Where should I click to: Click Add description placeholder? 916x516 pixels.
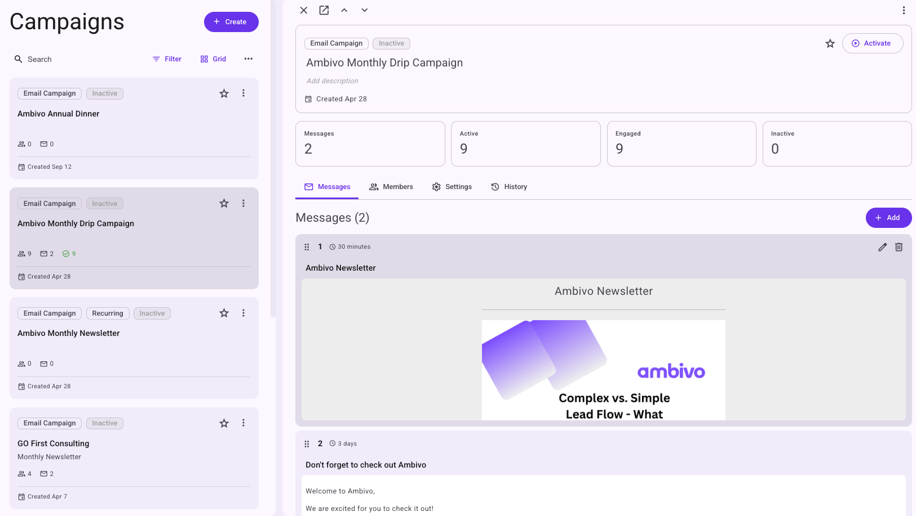pos(332,81)
